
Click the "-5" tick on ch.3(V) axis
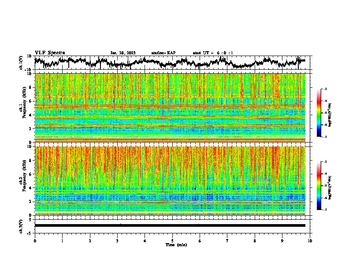[30, 233]
